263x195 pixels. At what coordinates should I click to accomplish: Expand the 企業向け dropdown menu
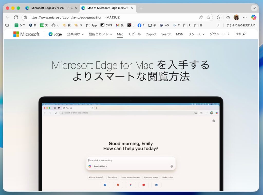[75, 34]
